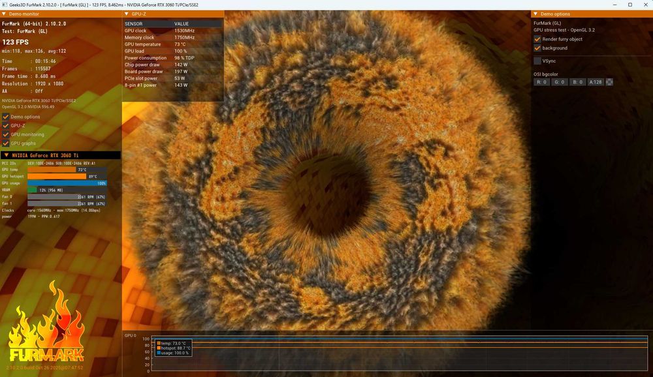The width and height of the screenshot is (653, 377).
Task: Enable the VSync checkbox
Action: 537,61
